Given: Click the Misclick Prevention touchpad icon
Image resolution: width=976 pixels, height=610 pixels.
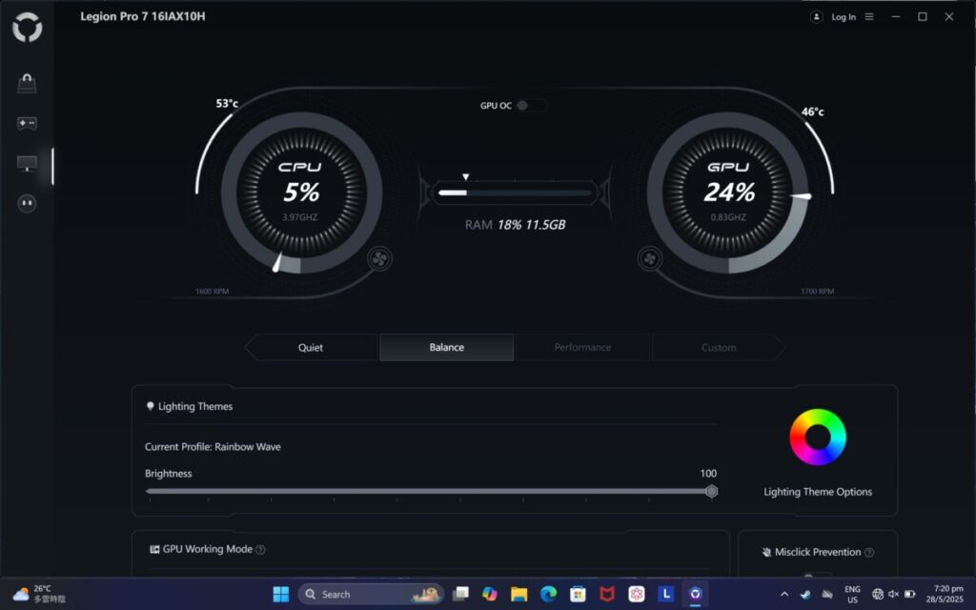Looking at the screenshot, I should coord(766,552).
